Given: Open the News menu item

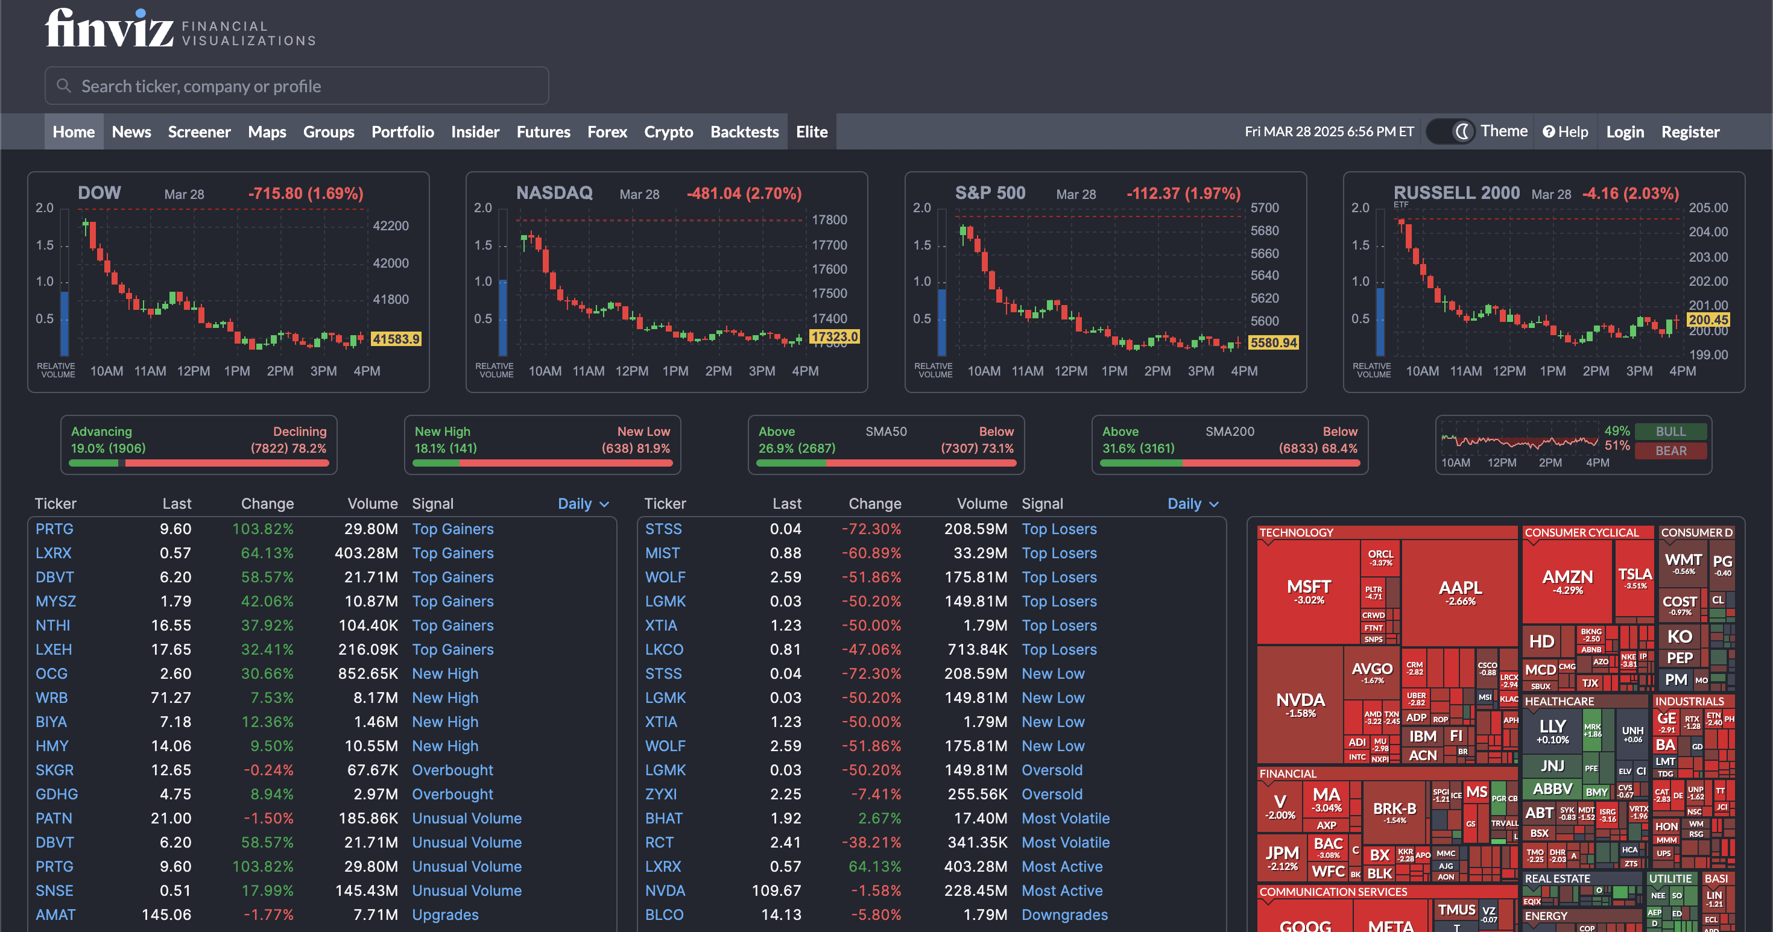Looking at the screenshot, I should (131, 131).
